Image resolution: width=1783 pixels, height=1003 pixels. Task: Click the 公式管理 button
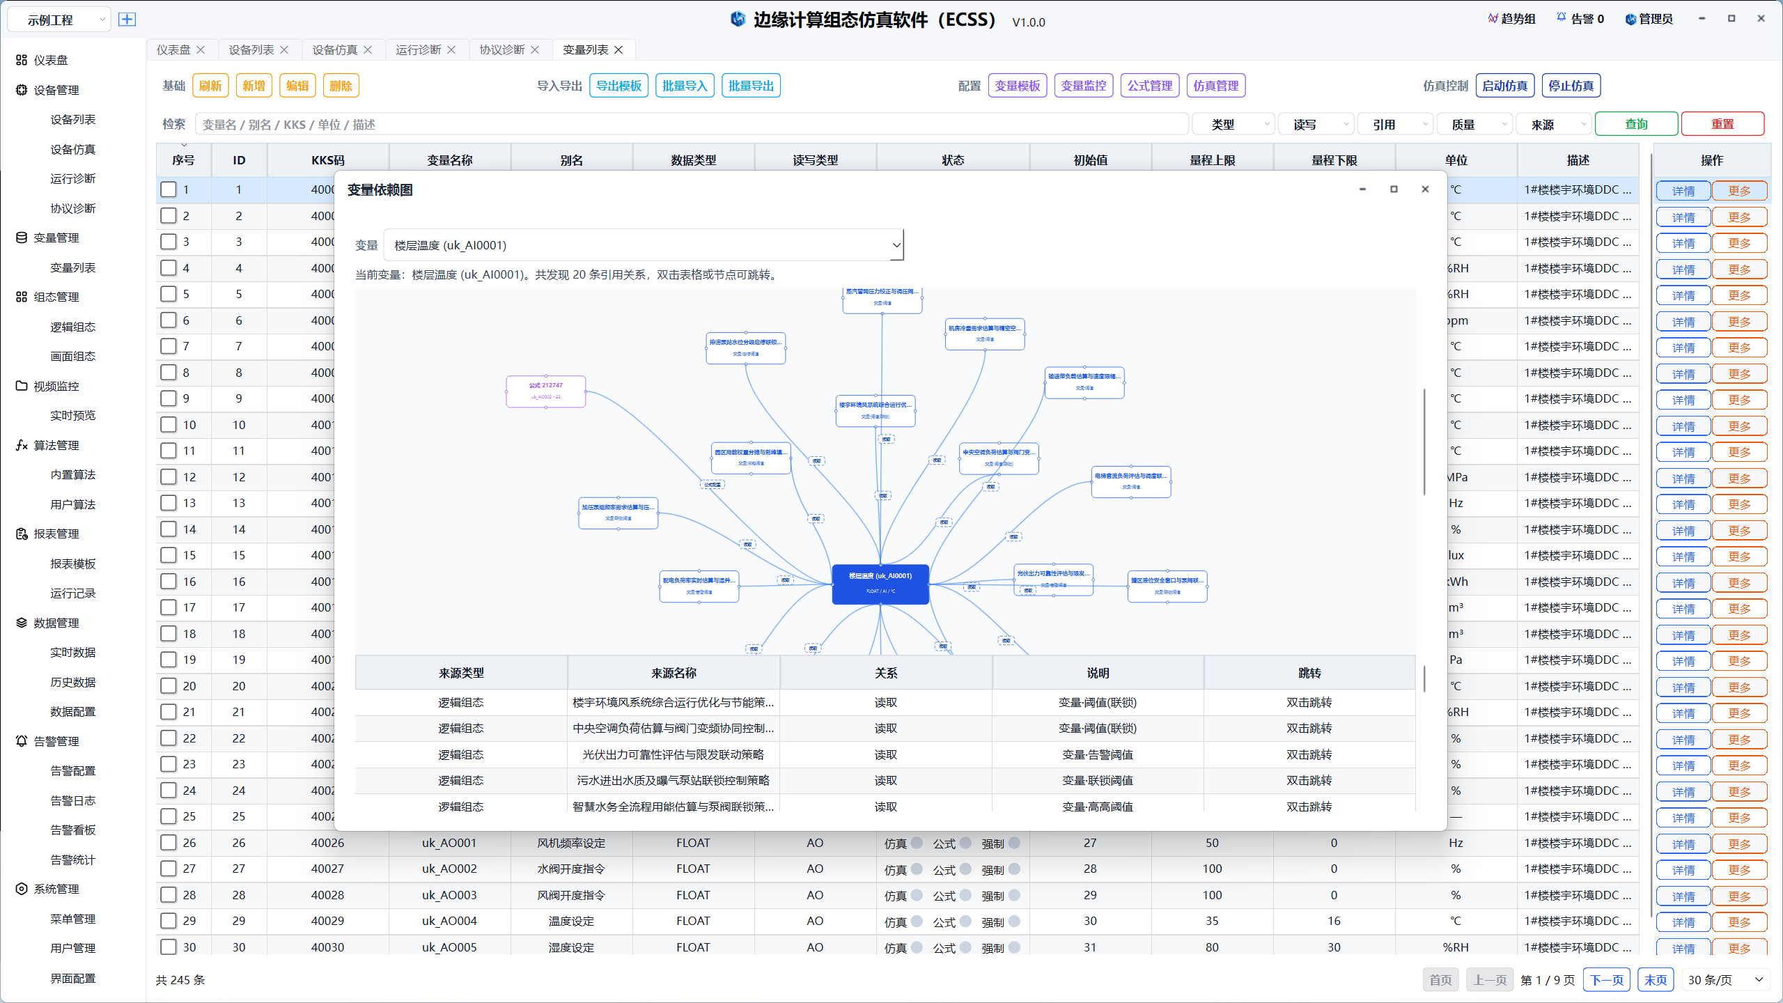(x=1150, y=86)
